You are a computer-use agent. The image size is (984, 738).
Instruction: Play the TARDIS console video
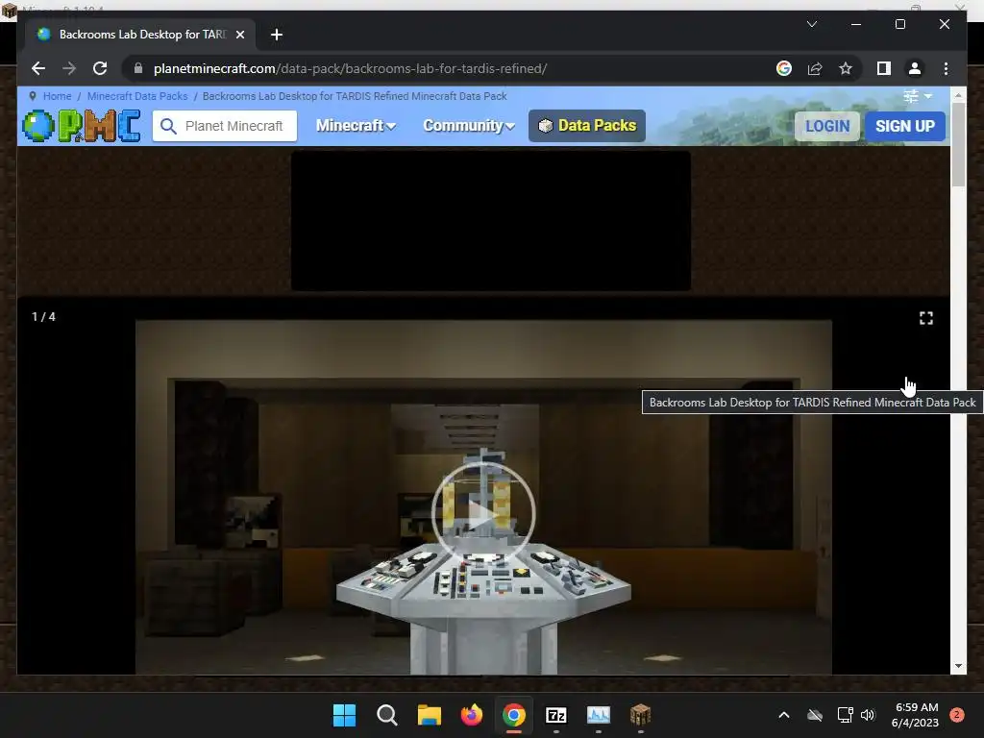pos(482,516)
